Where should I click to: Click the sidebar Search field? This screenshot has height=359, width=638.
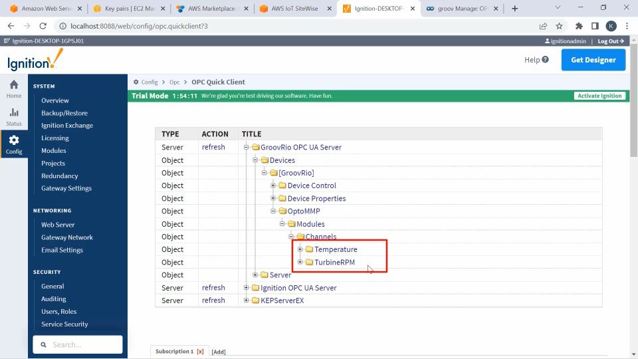pyautogui.click(x=78, y=345)
